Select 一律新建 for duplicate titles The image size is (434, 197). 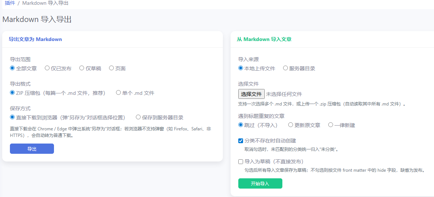[x=330, y=125]
